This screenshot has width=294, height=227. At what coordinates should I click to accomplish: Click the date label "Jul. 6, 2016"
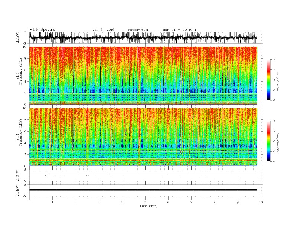tap(104, 30)
